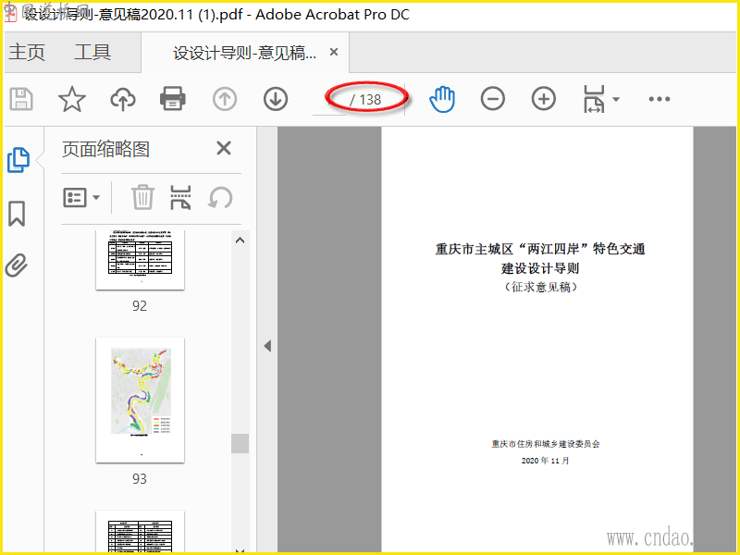Click （征求意见稿） subtitle text
Screen dimensions: 740x555
tap(540, 287)
